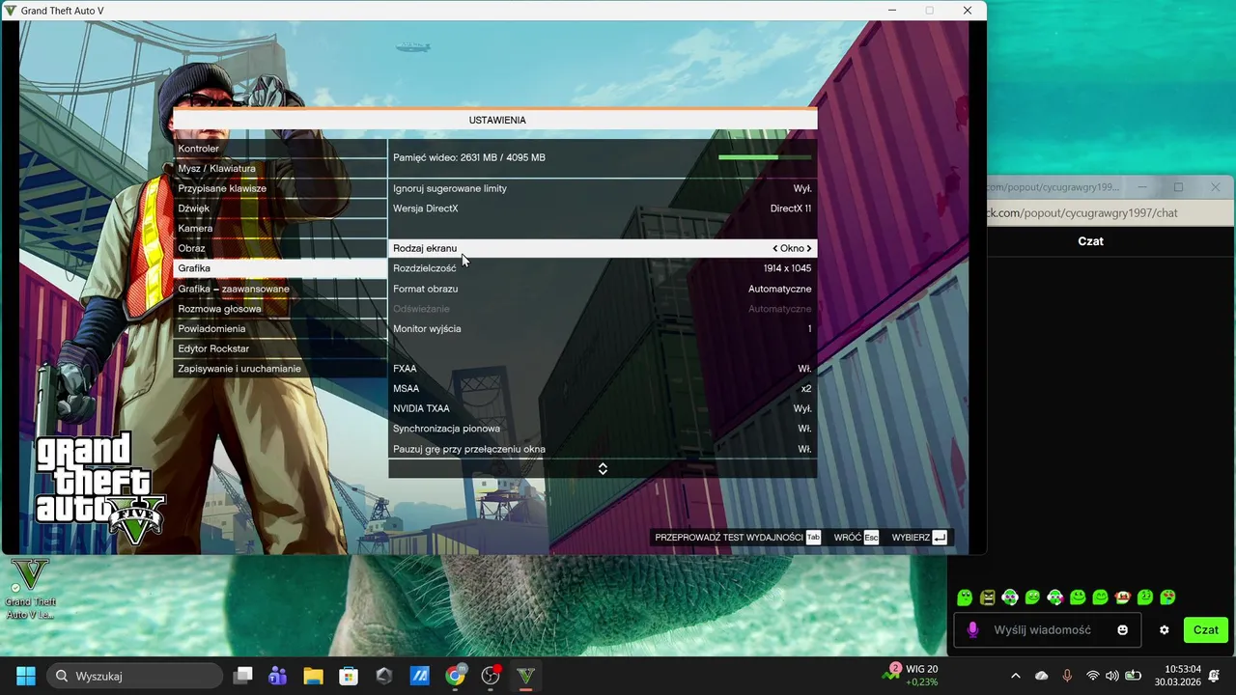Viewport: 1236px width, 695px height.
Task: Click the video memory usage bar
Action: pyautogui.click(x=765, y=157)
